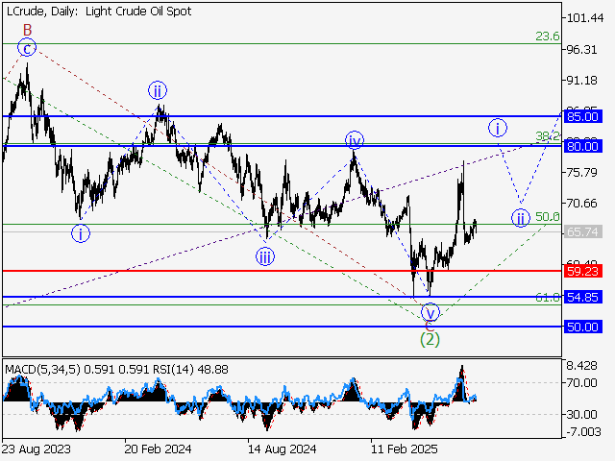The width and height of the screenshot is (615, 461).
Task: Click the current price 65.74 tag
Action: coord(582,231)
